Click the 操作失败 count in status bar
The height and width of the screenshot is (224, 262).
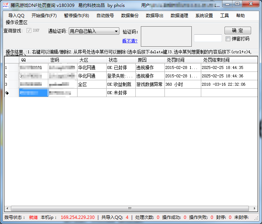(212, 217)
